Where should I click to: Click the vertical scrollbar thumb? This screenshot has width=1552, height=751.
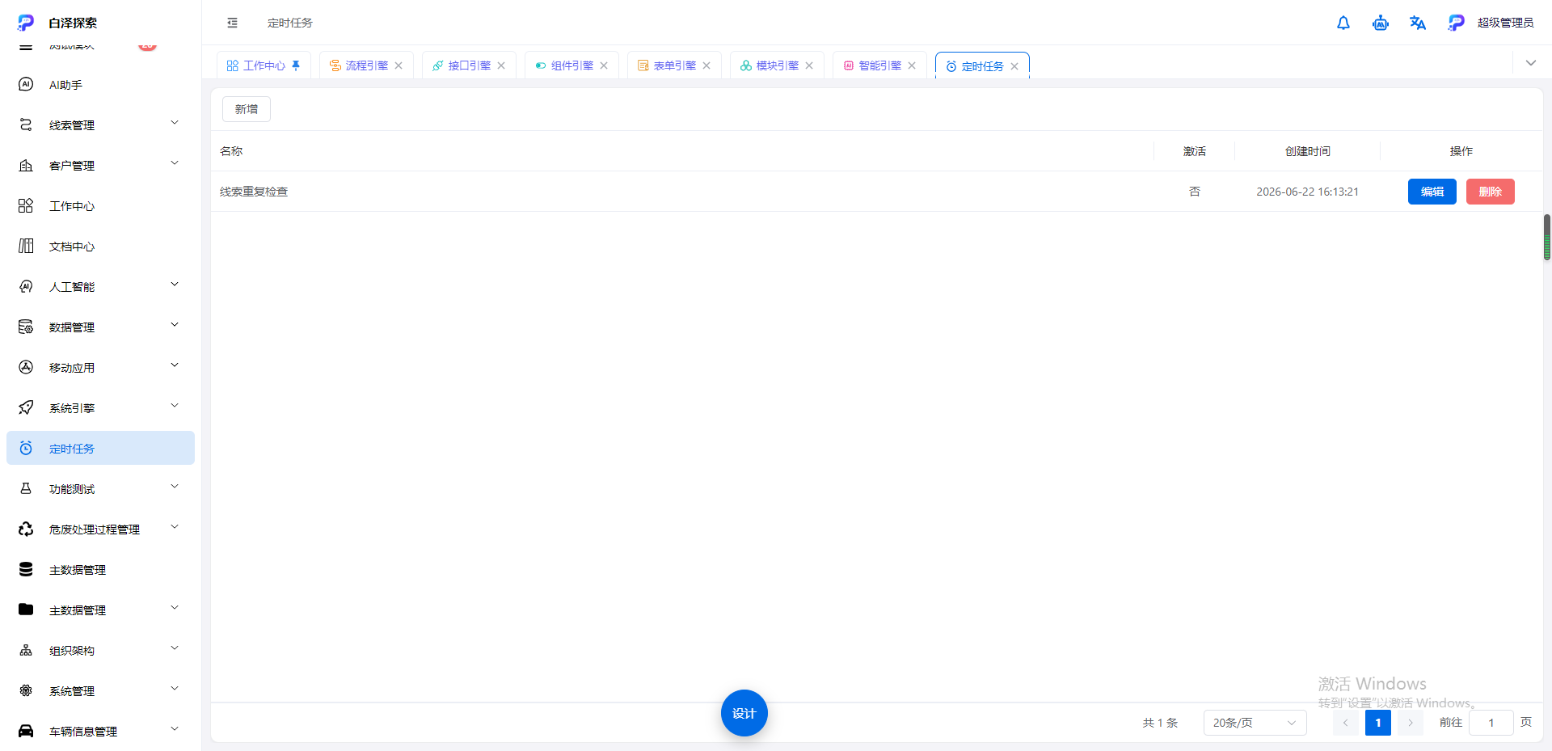(x=1547, y=238)
